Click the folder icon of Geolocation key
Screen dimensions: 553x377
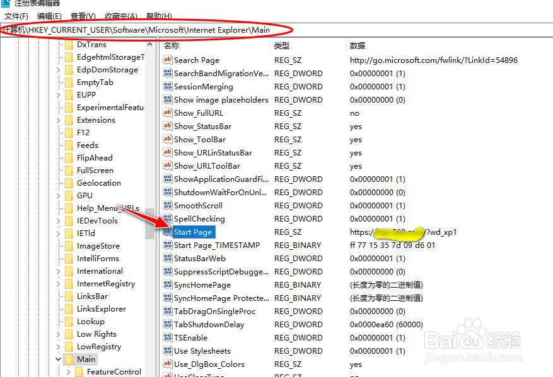point(69,183)
